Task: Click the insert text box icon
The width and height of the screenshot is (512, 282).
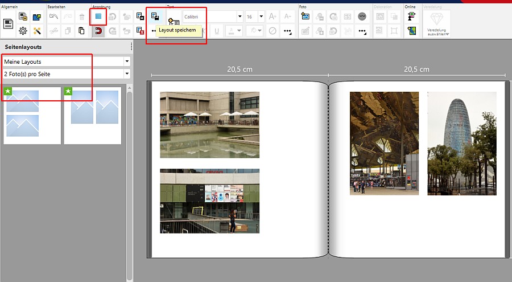Action: click(174, 23)
